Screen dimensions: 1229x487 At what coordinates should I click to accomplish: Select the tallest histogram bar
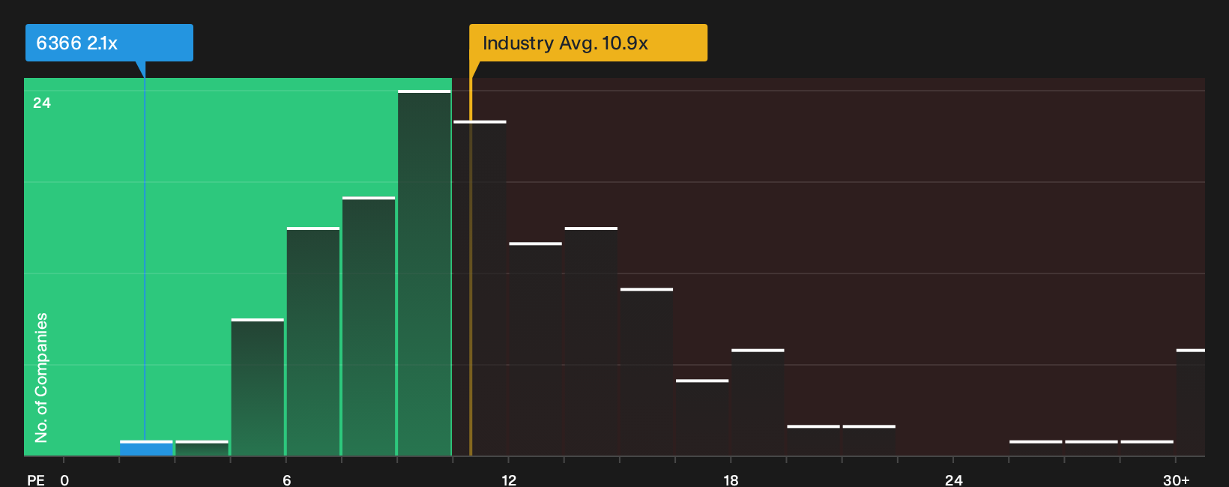point(424,273)
